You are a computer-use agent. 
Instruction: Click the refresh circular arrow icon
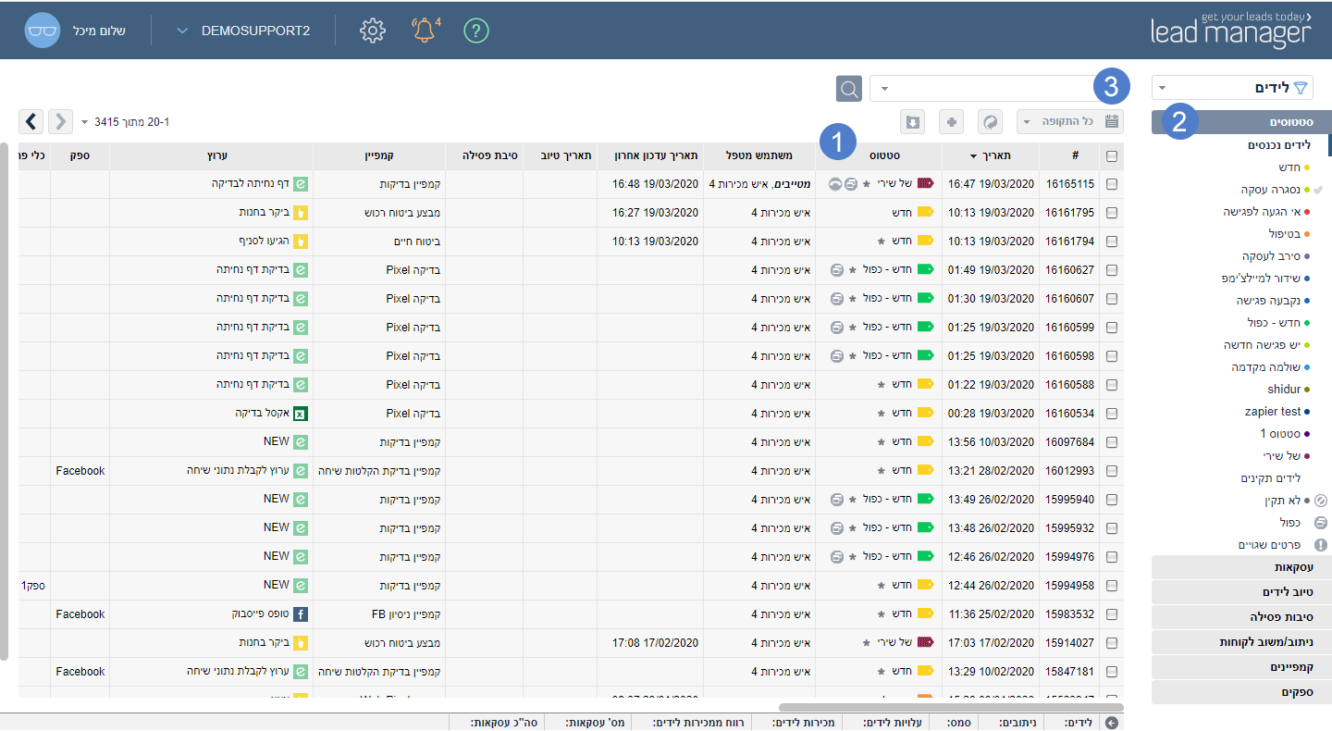point(991,121)
